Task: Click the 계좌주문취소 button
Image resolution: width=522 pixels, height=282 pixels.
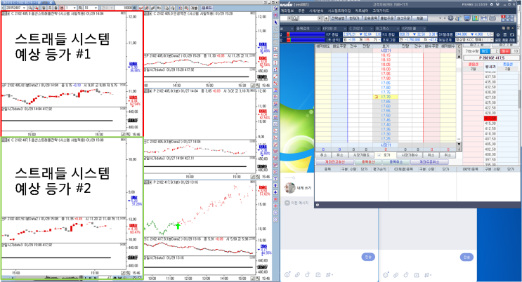Action: click(x=429, y=162)
